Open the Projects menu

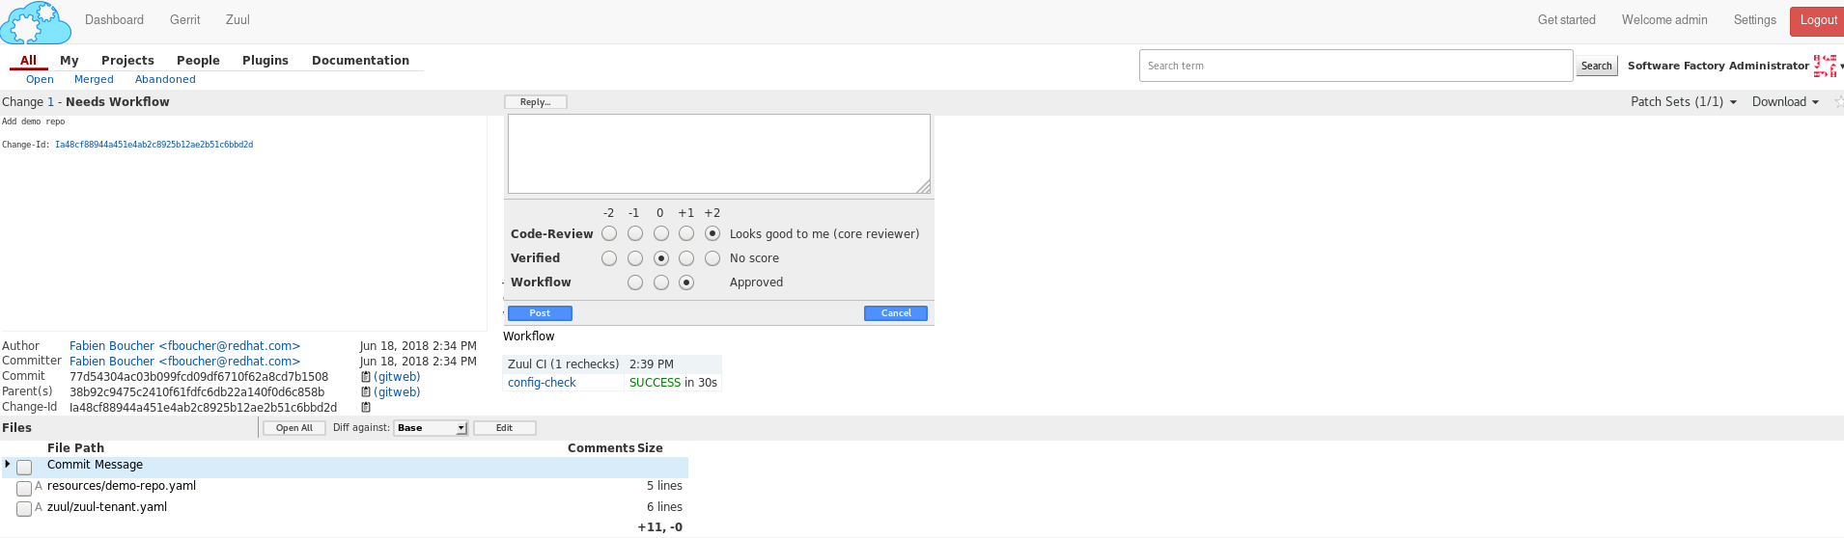127,60
